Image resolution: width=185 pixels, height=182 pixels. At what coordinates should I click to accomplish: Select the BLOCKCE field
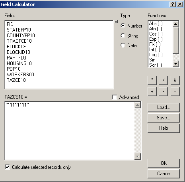16,47
